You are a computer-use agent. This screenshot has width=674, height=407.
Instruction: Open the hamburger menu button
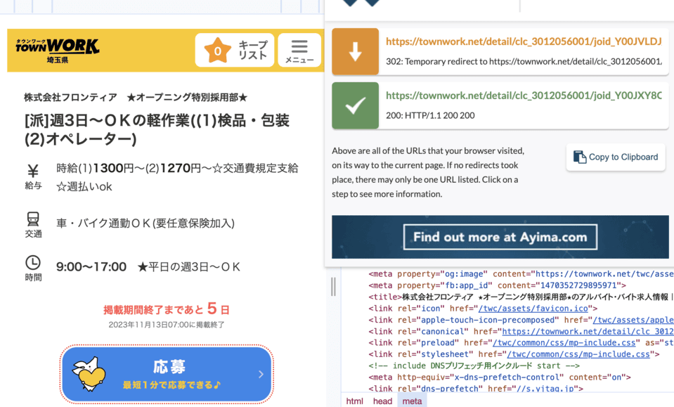tap(299, 51)
